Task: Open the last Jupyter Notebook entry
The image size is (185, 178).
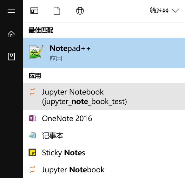Action: tap(104, 169)
